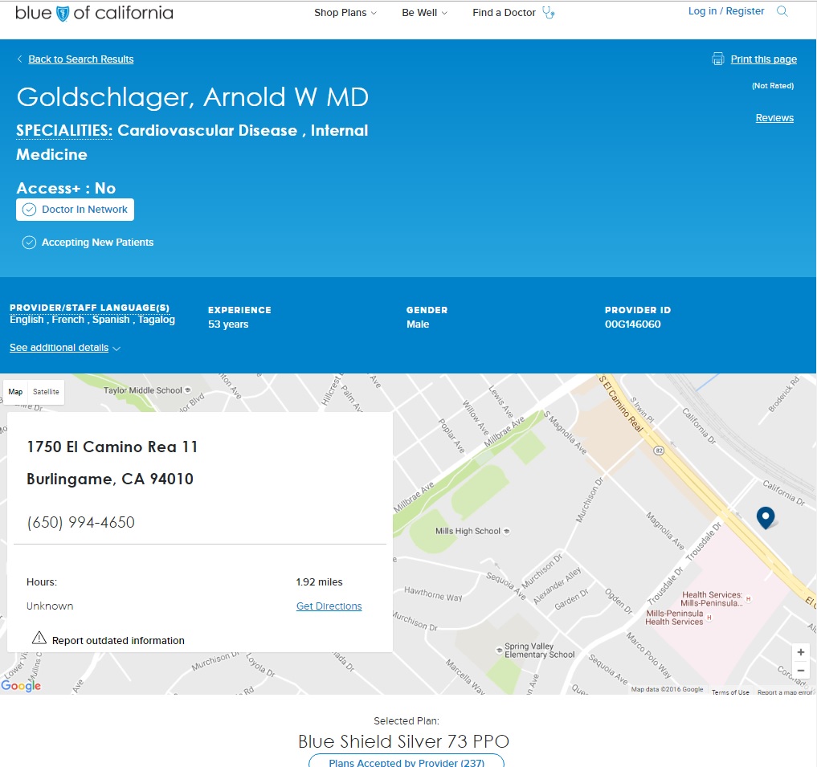Open Find a Doctor

504,13
